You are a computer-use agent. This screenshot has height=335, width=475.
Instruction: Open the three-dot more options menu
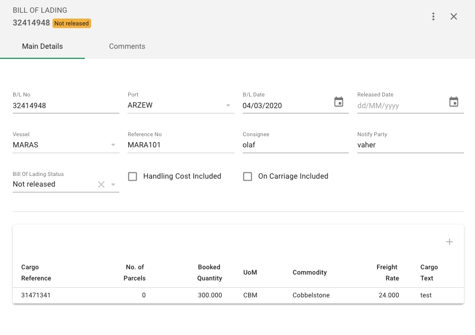[433, 16]
